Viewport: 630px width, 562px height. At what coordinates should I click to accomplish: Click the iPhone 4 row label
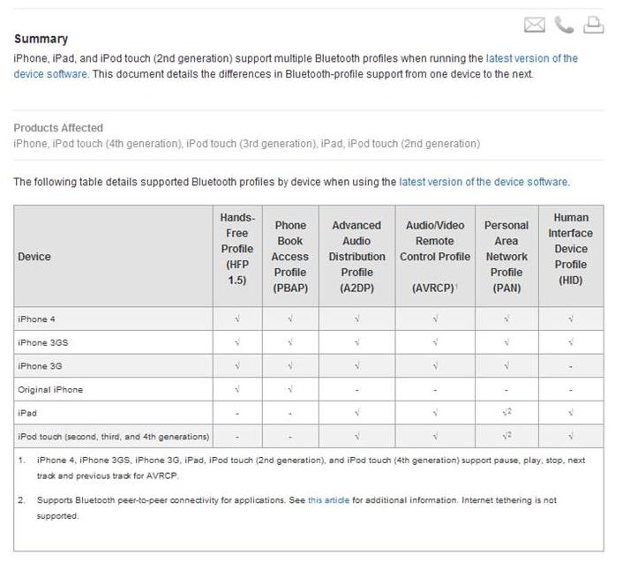37,318
